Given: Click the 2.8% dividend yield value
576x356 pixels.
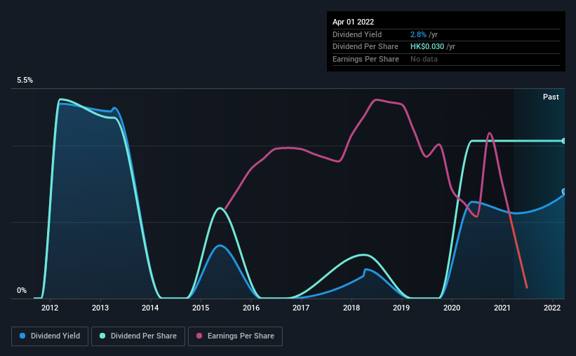Looking at the screenshot, I should [x=418, y=34].
